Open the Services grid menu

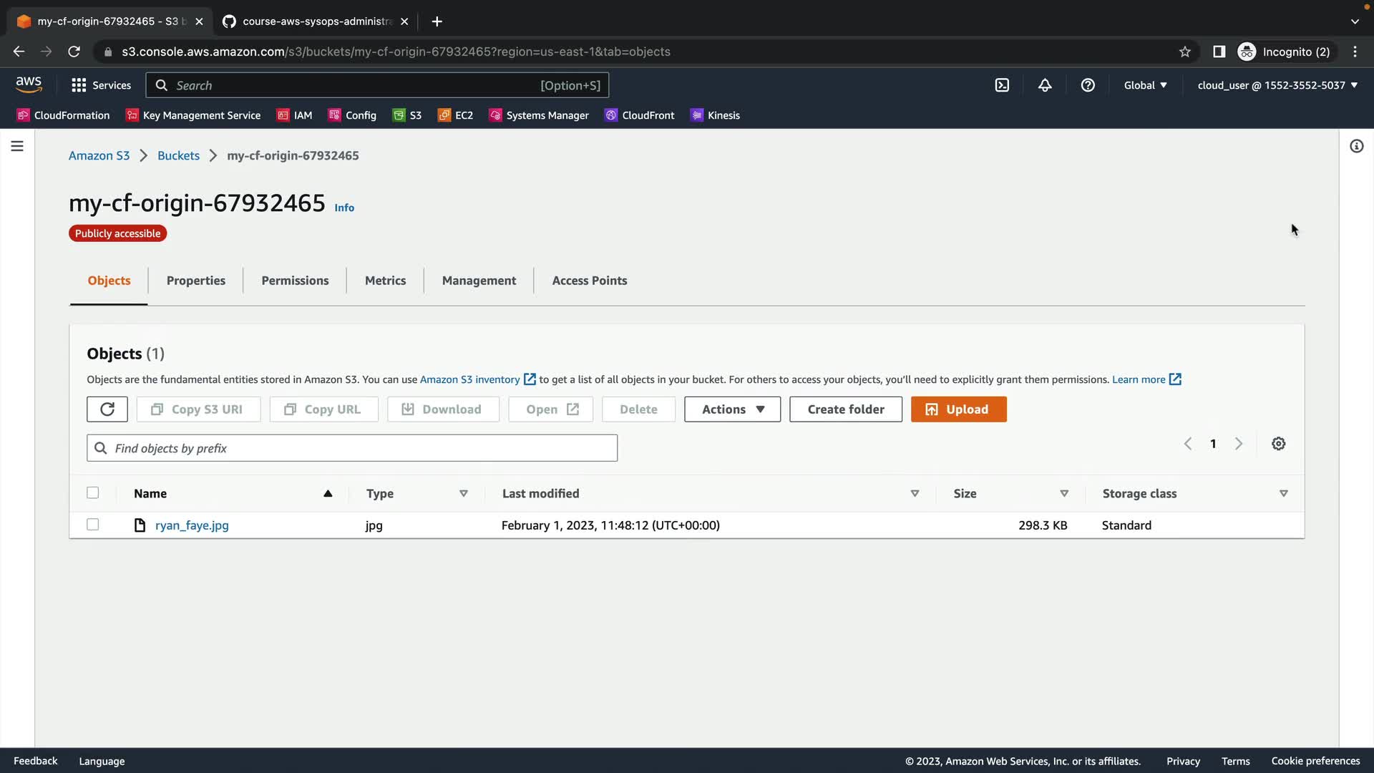[x=101, y=85]
